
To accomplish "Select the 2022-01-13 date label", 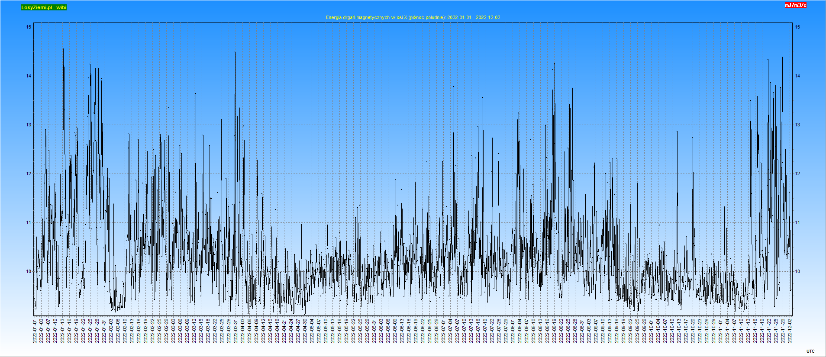I will click(x=62, y=331).
